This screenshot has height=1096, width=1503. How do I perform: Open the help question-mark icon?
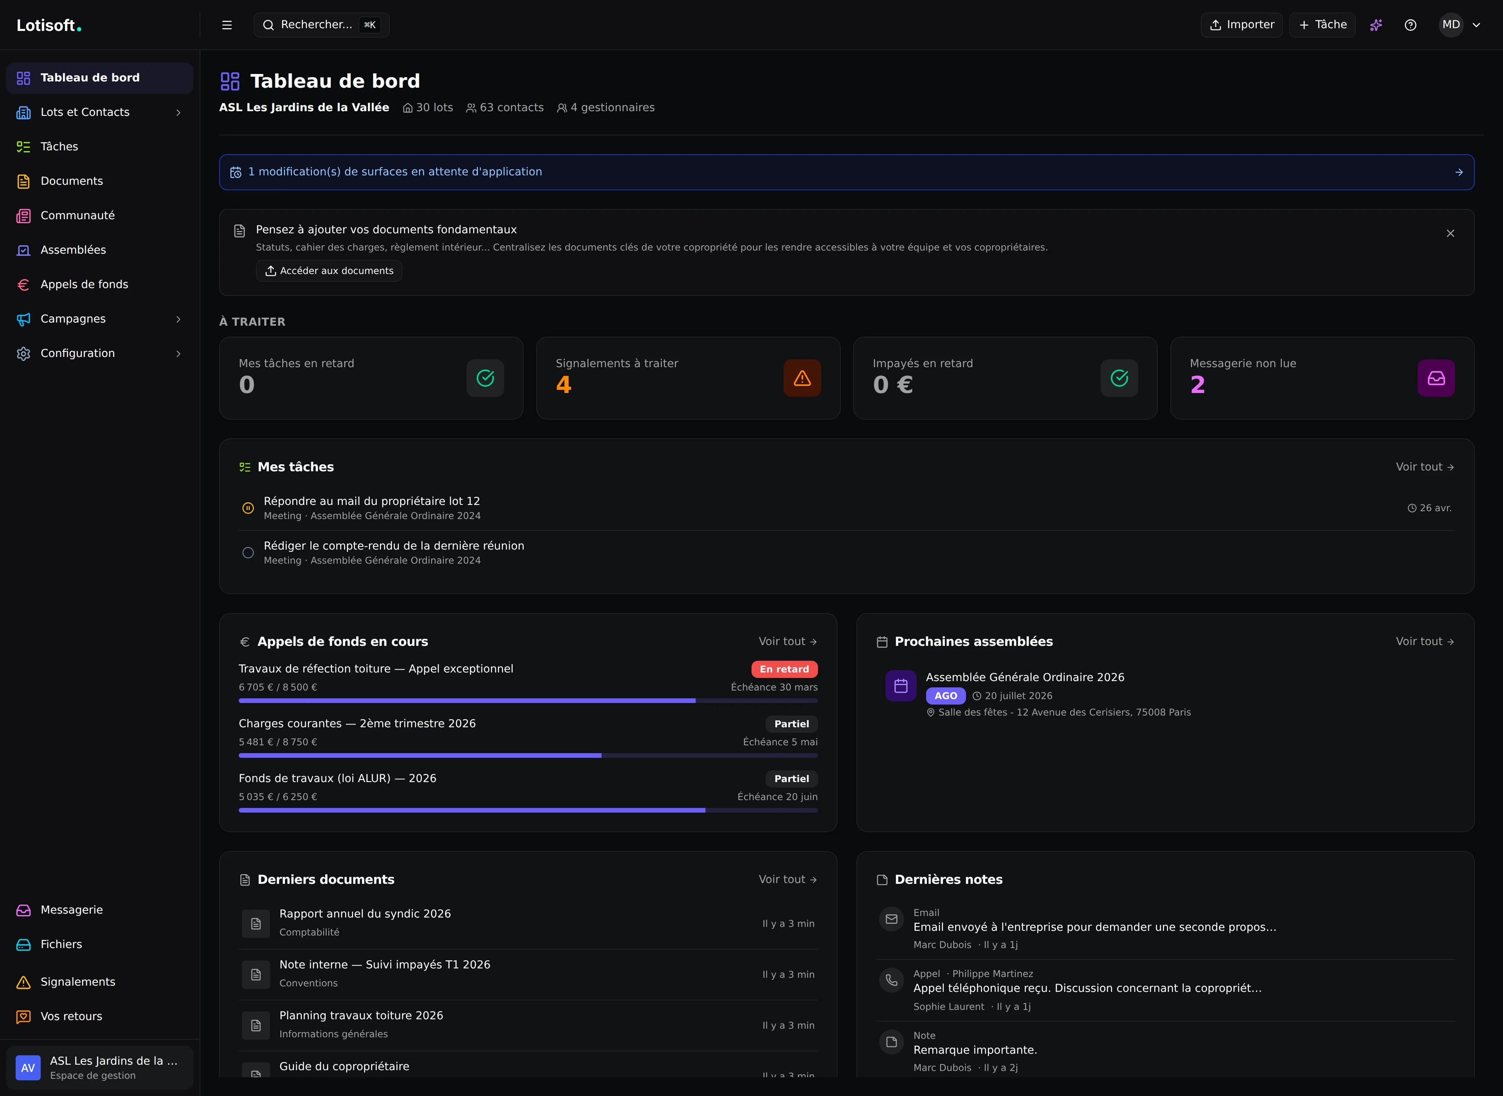tap(1411, 25)
